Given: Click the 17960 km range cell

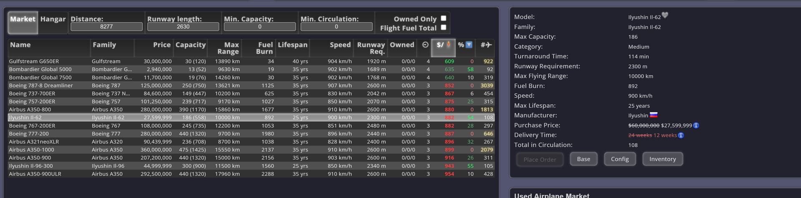Looking at the screenshot, I should 227,174.
